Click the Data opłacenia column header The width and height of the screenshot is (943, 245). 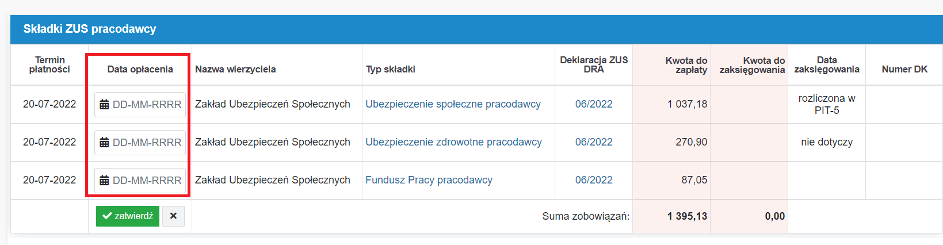coord(140,69)
